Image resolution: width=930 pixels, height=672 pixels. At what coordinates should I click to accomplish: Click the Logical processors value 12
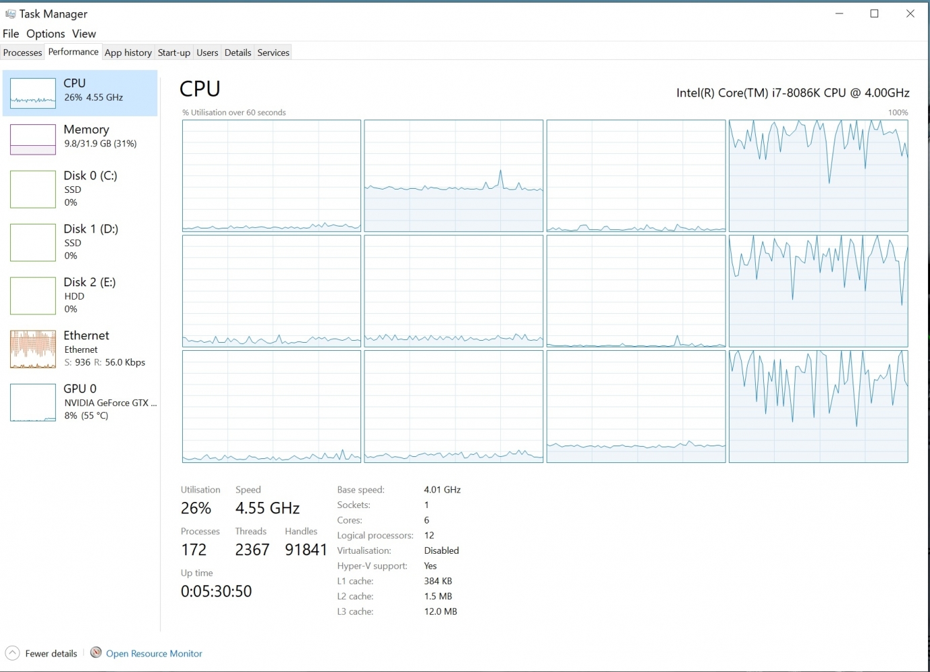point(429,536)
